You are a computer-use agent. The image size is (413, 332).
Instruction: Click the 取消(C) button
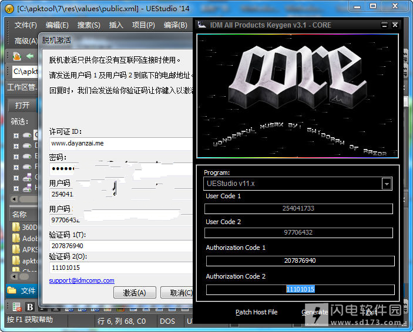(x=177, y=293)
